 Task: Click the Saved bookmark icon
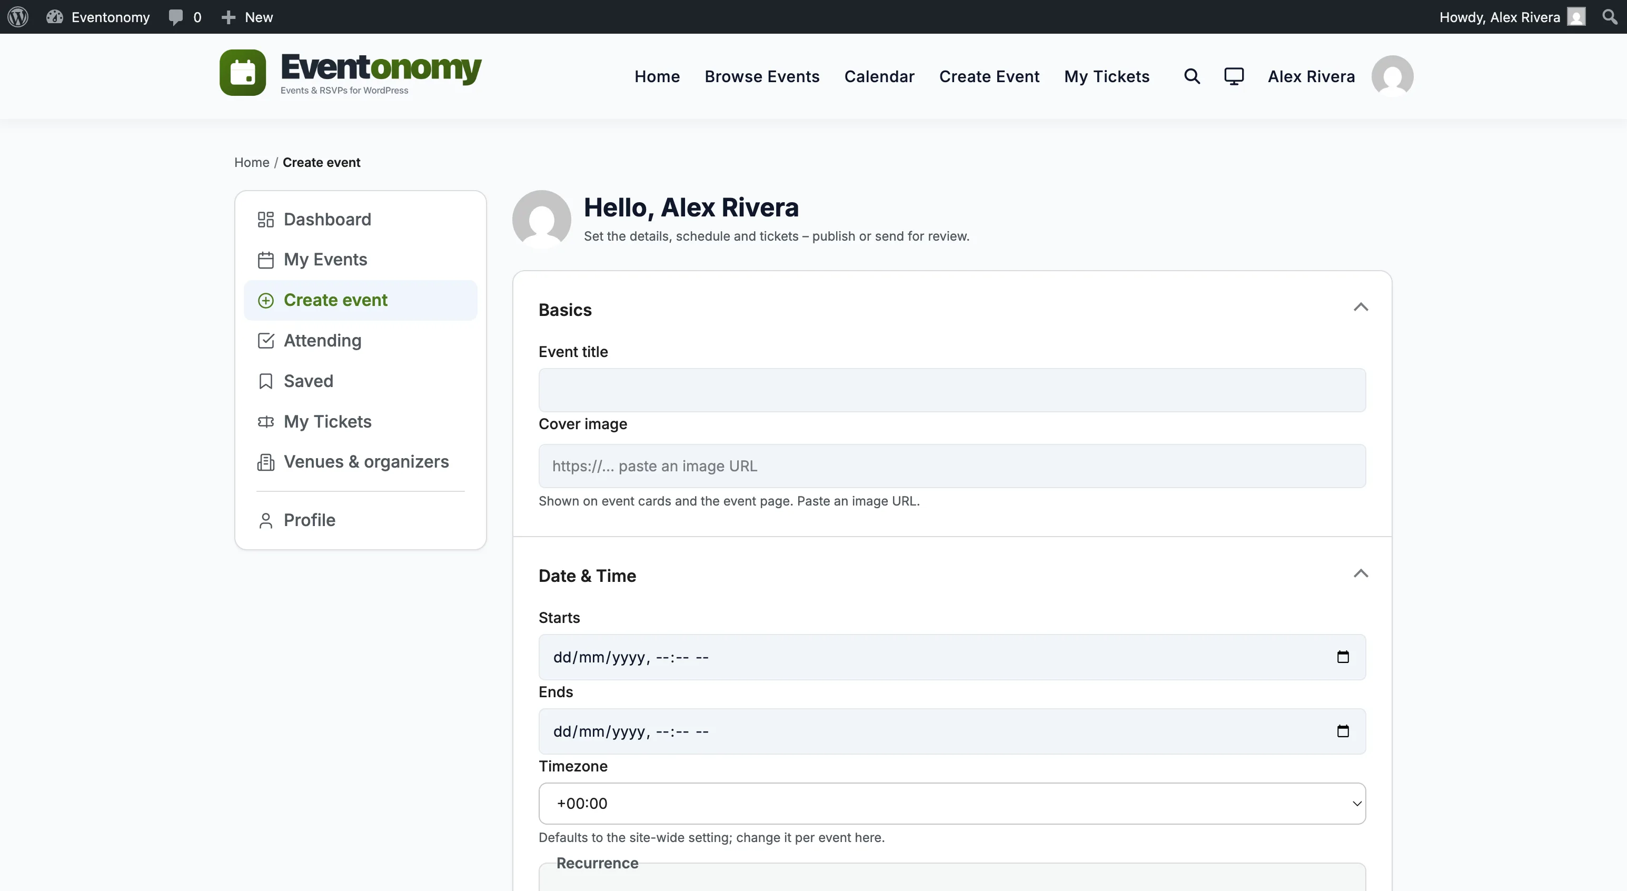pos(266,381)
